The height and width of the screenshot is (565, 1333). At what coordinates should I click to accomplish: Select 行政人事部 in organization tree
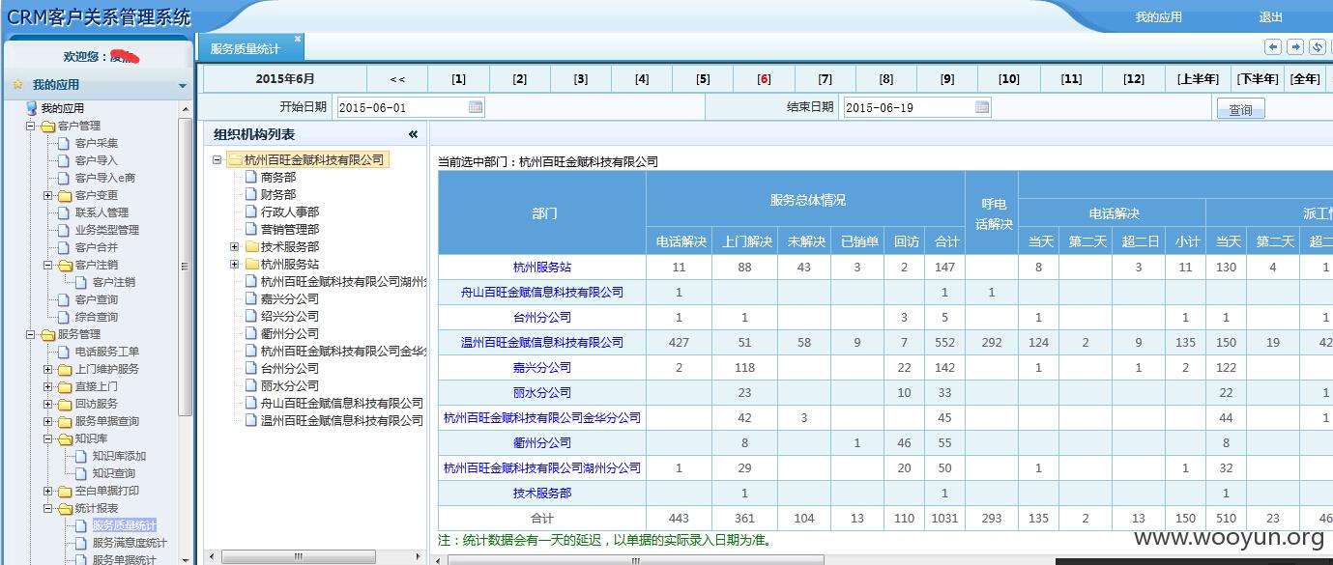290,212
